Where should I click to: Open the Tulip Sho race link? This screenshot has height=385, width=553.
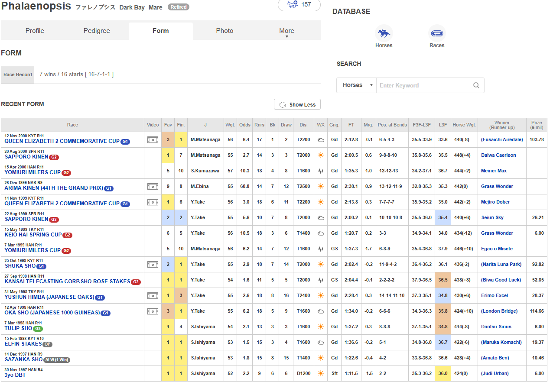pos(19,328)
